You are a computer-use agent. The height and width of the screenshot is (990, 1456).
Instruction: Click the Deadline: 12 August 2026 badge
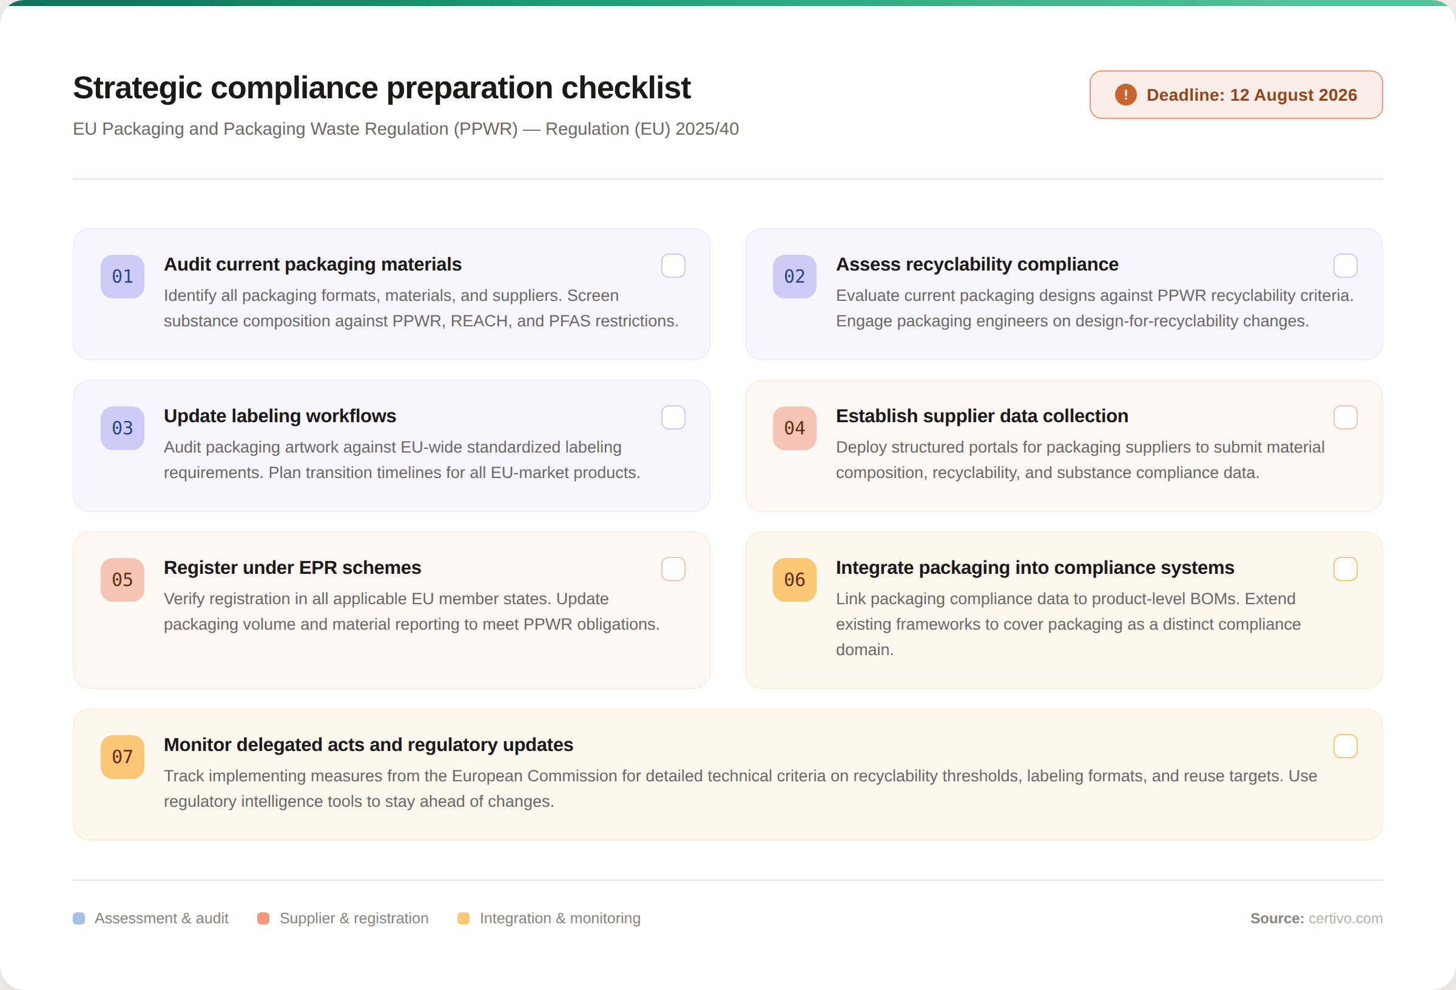(1236, 95)
